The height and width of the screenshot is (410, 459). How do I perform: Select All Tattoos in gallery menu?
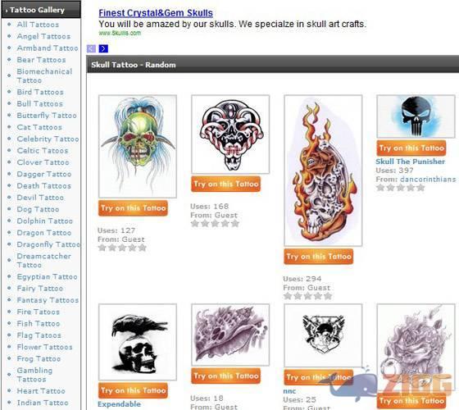pos(38,25)
